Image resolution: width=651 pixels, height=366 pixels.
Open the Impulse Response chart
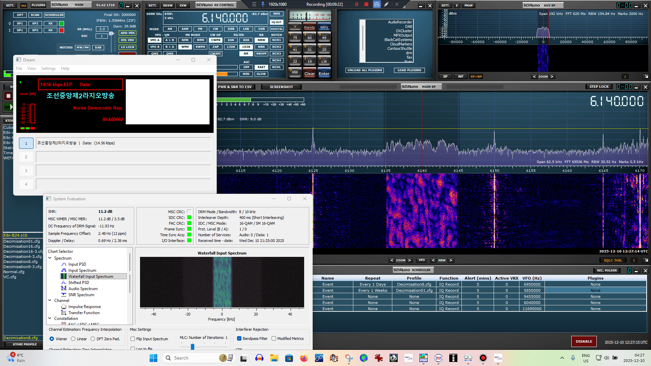(84, 307)
